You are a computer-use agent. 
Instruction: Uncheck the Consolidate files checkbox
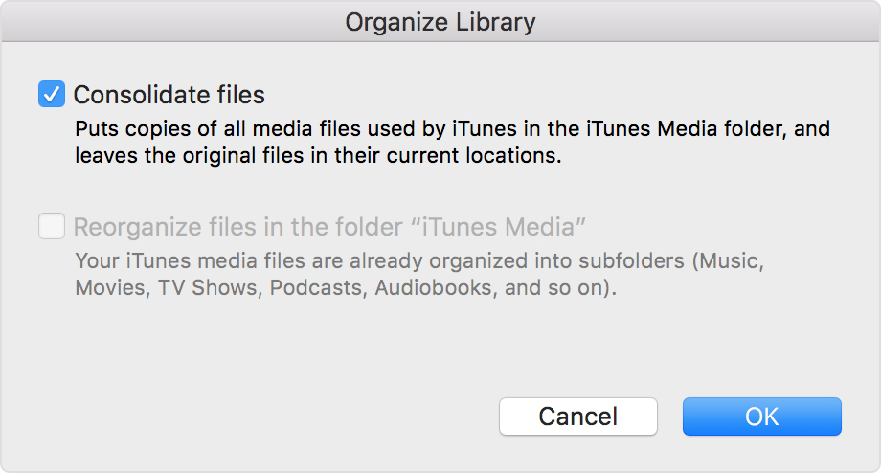click(x=51, y=95)
